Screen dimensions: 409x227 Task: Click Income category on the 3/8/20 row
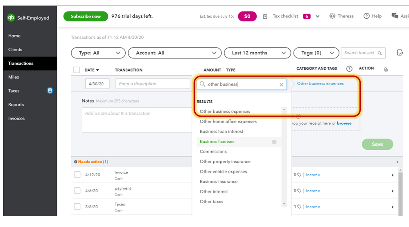click(313, 207)
